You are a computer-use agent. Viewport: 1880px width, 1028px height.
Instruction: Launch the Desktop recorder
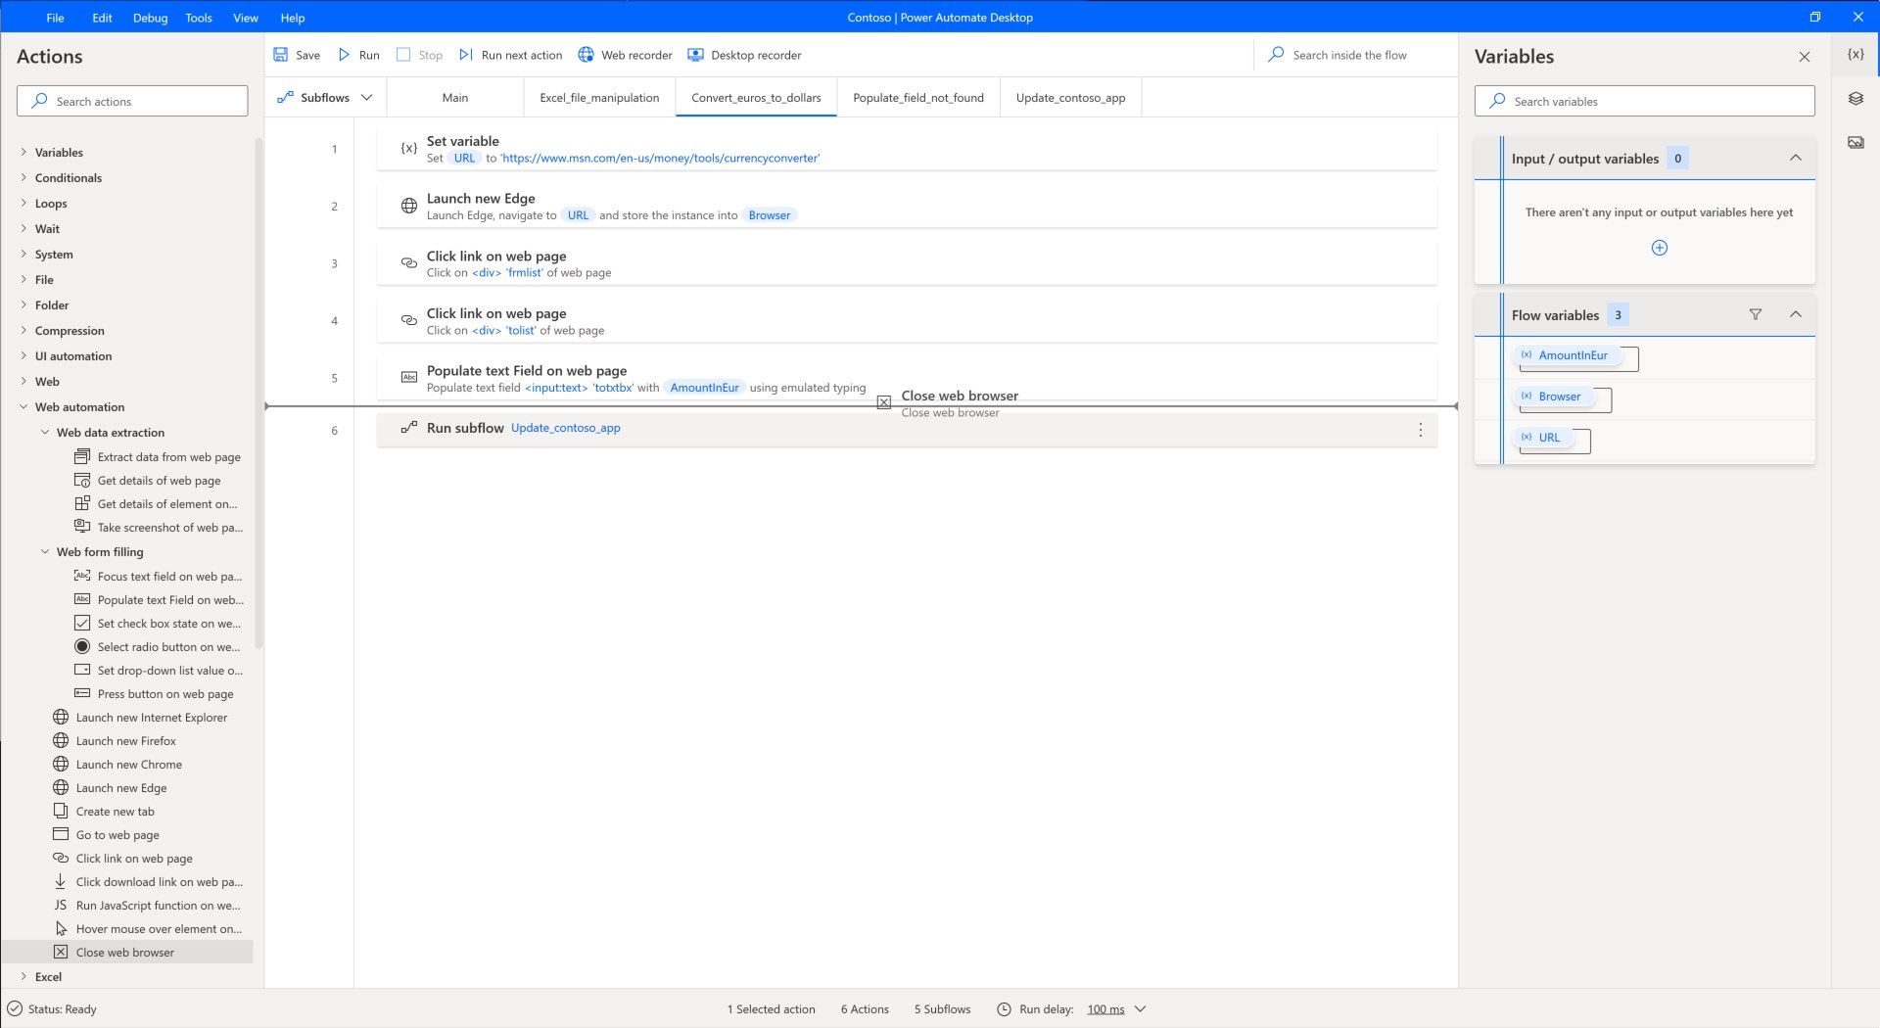click(x=744, y=55)
